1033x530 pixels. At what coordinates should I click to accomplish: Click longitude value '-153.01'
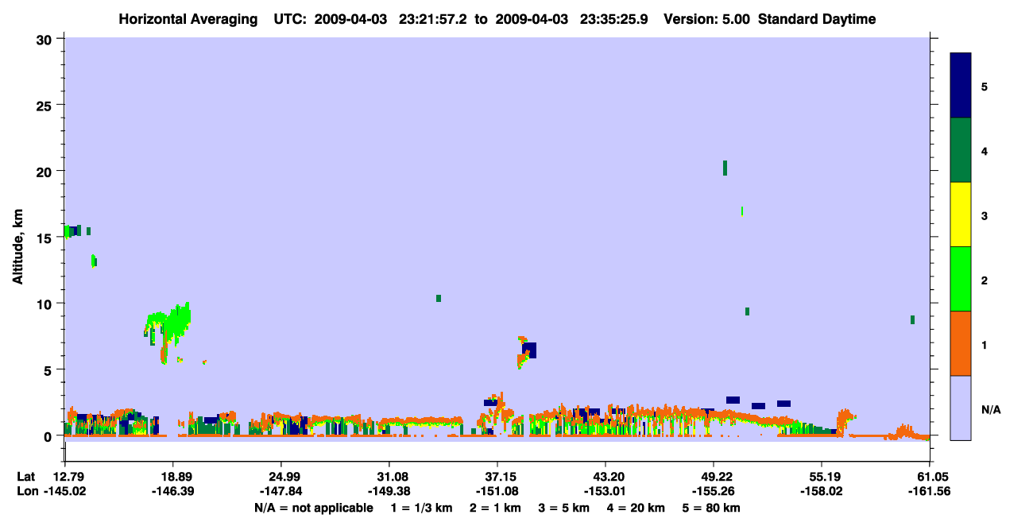605,491
